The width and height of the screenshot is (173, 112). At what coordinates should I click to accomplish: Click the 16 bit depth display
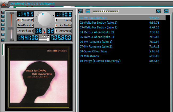(x=38, y=31)
